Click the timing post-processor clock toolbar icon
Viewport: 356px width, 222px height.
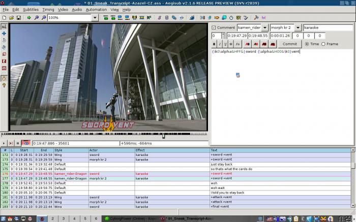tap(231, 17)
